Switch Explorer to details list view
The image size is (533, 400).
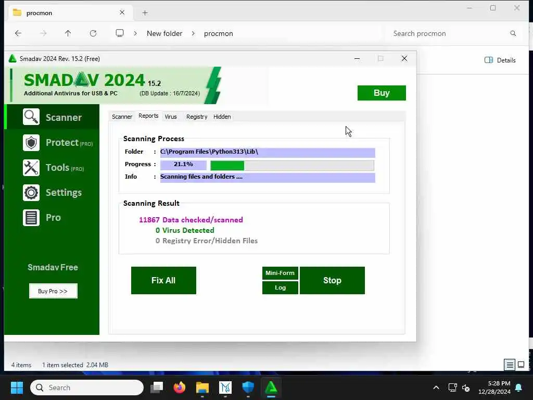point(510,365)
